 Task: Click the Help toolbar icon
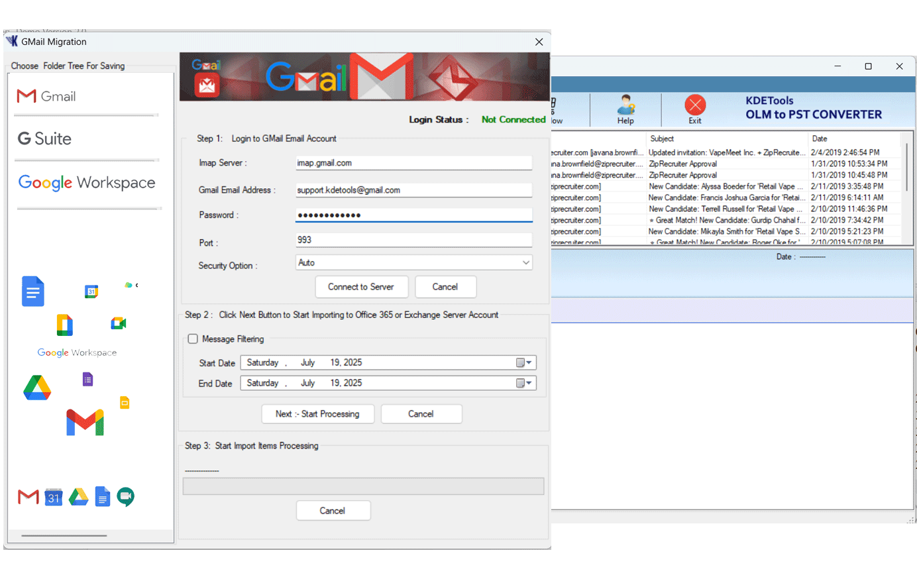point(625,109)
